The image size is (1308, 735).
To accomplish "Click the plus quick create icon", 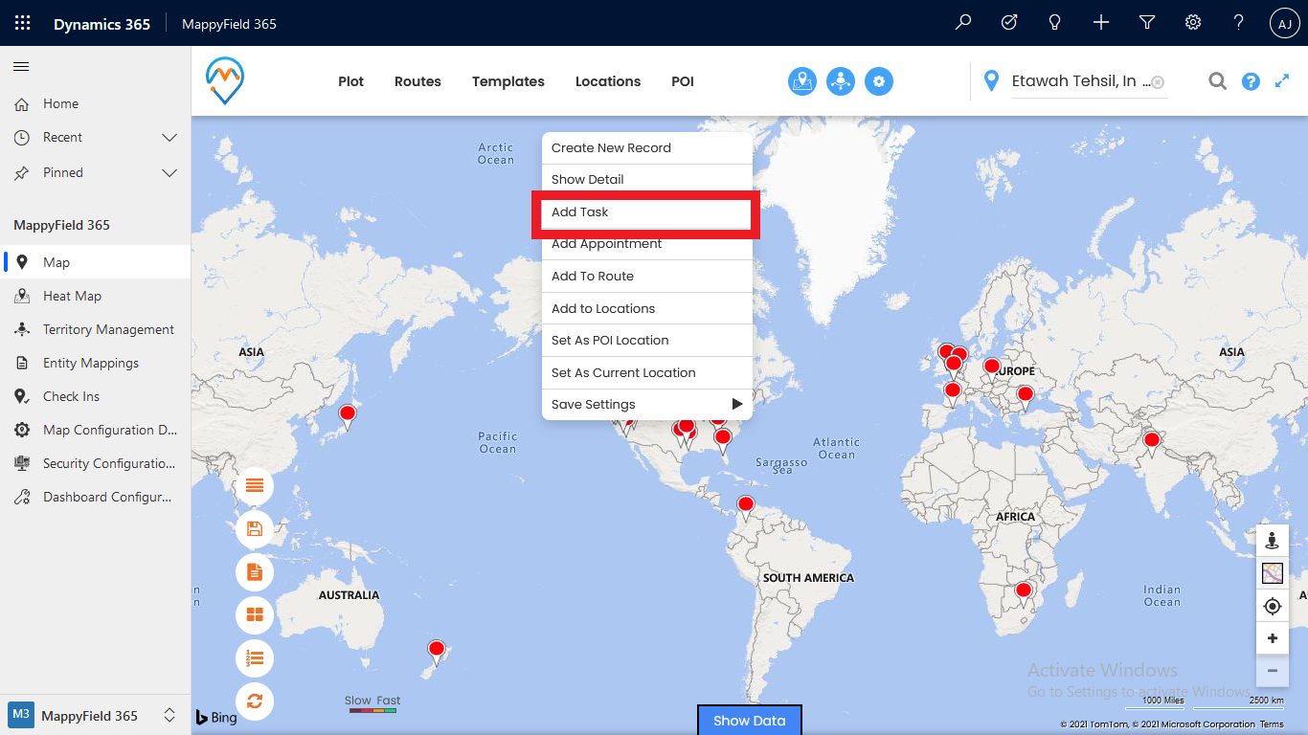I will [x=1101, y=23].
